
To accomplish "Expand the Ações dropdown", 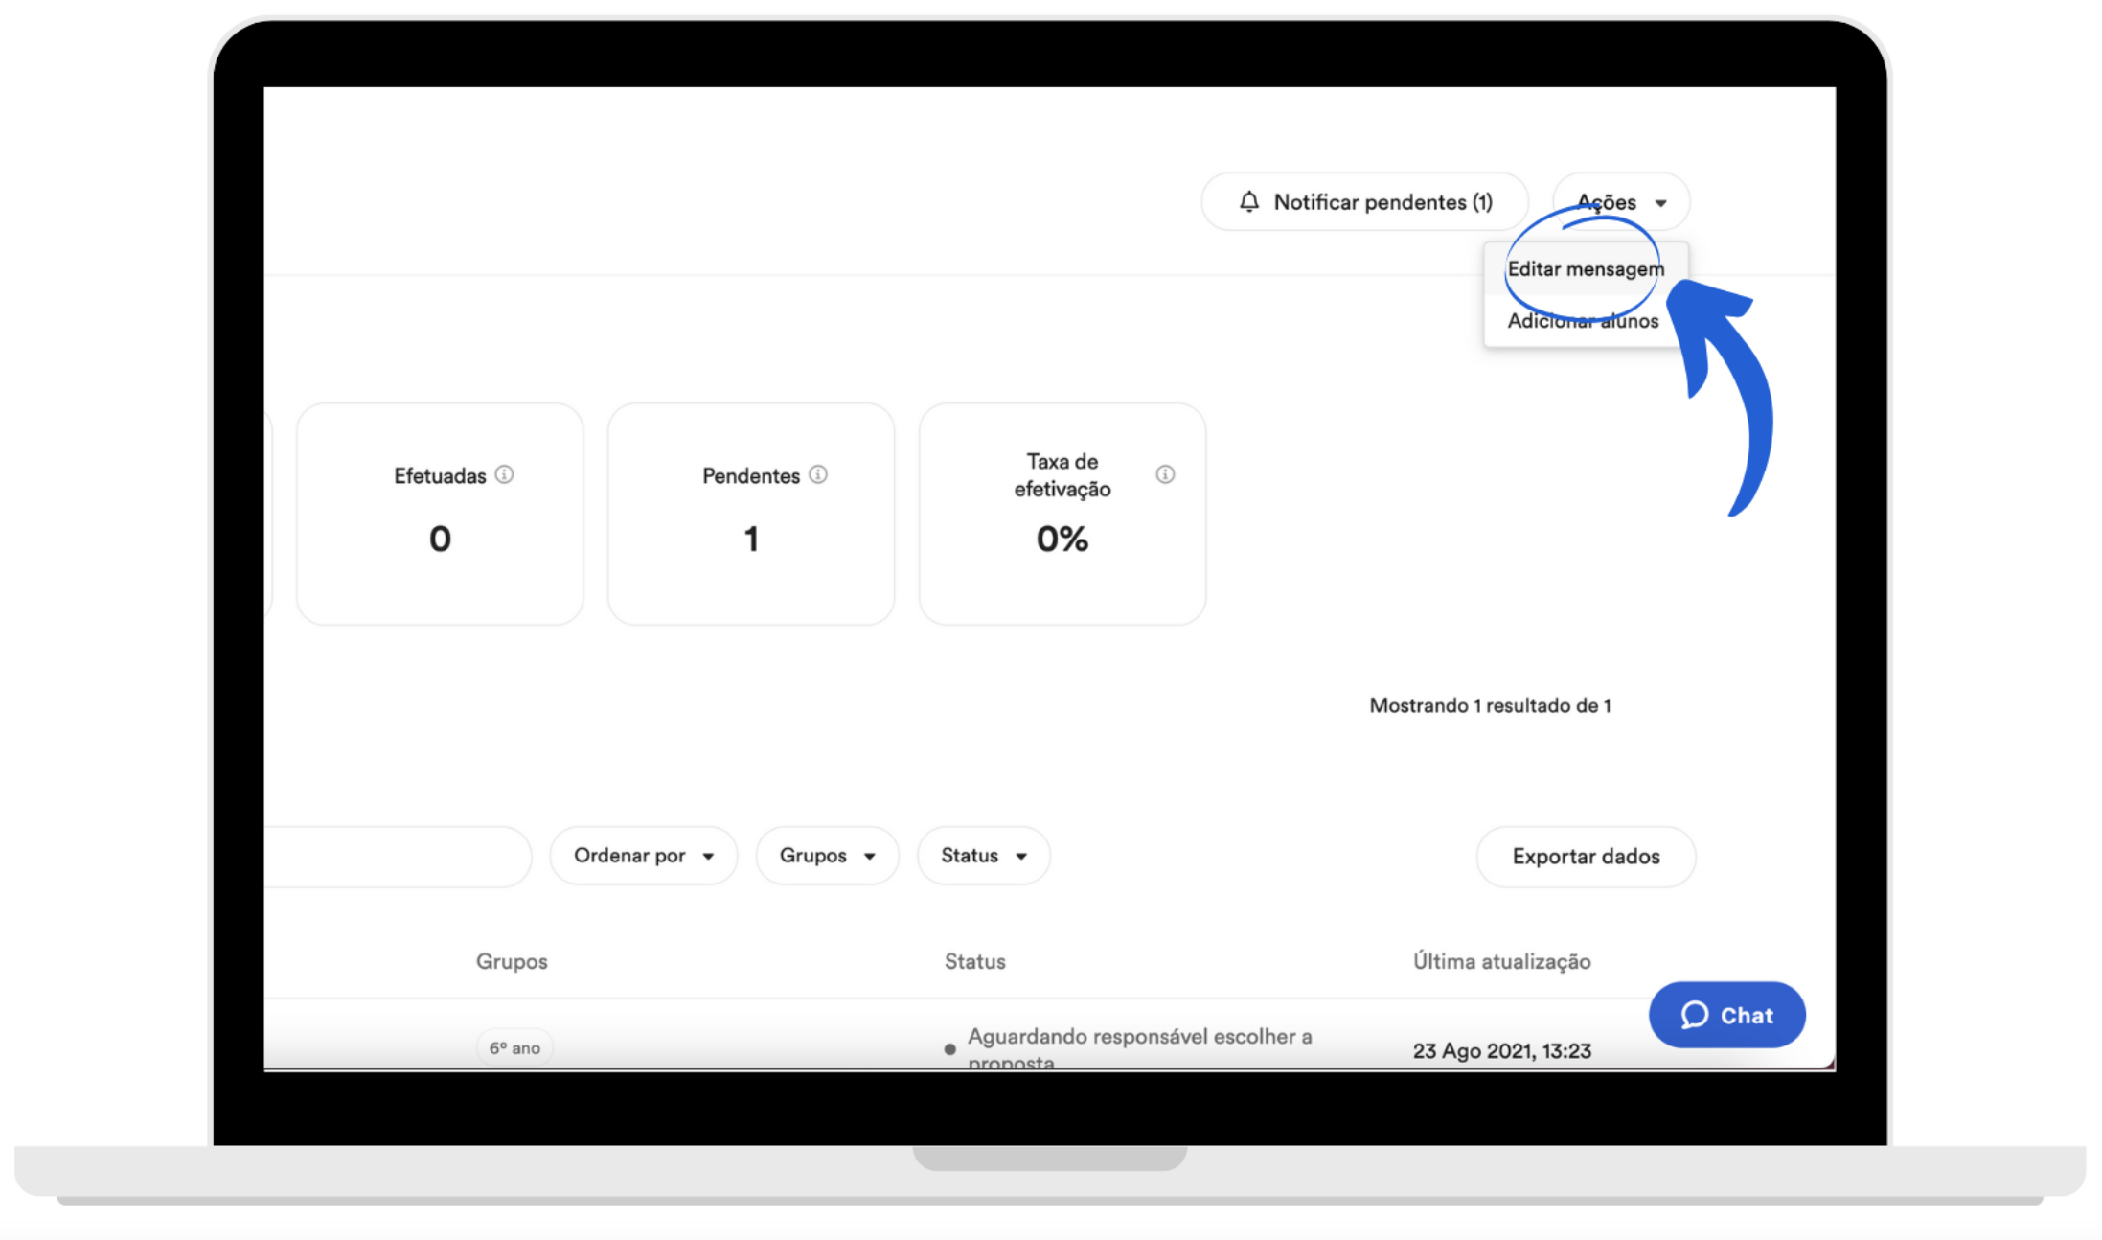I will [1621, 202].
